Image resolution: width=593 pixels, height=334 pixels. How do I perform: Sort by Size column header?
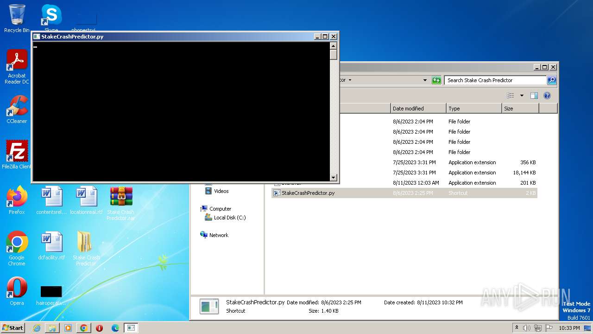click(520, 109)
